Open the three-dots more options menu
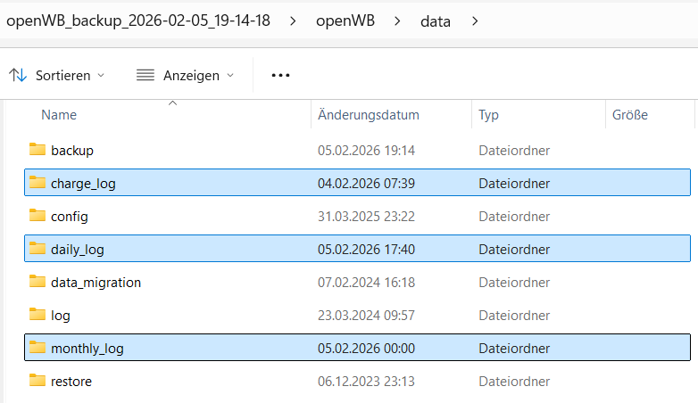 tap(281, 76)
